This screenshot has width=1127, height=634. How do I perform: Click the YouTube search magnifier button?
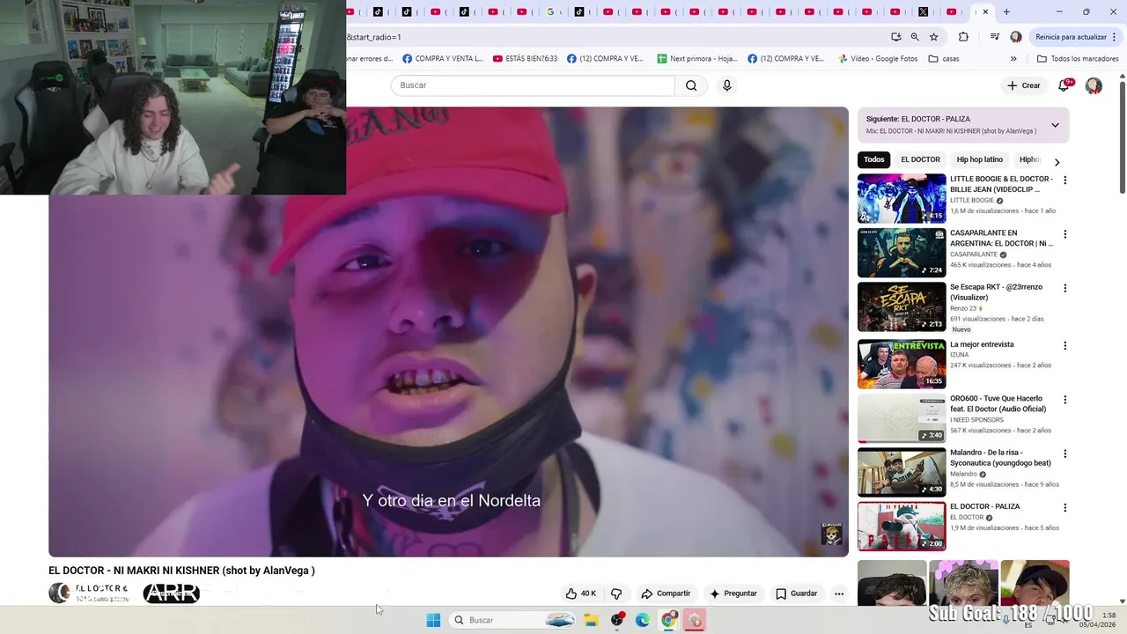691,85
